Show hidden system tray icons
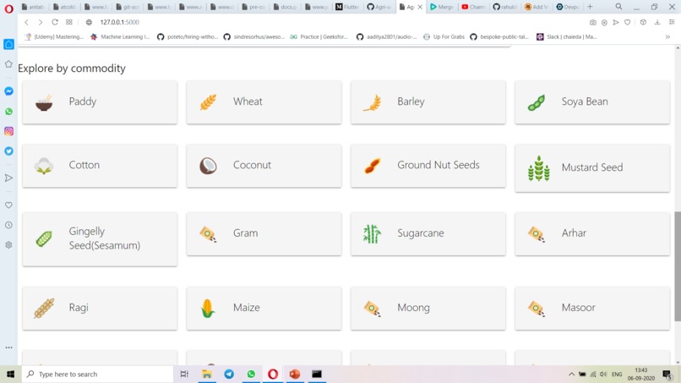The height and width of the screenshot is (383, 681). [x=571, y=375]
